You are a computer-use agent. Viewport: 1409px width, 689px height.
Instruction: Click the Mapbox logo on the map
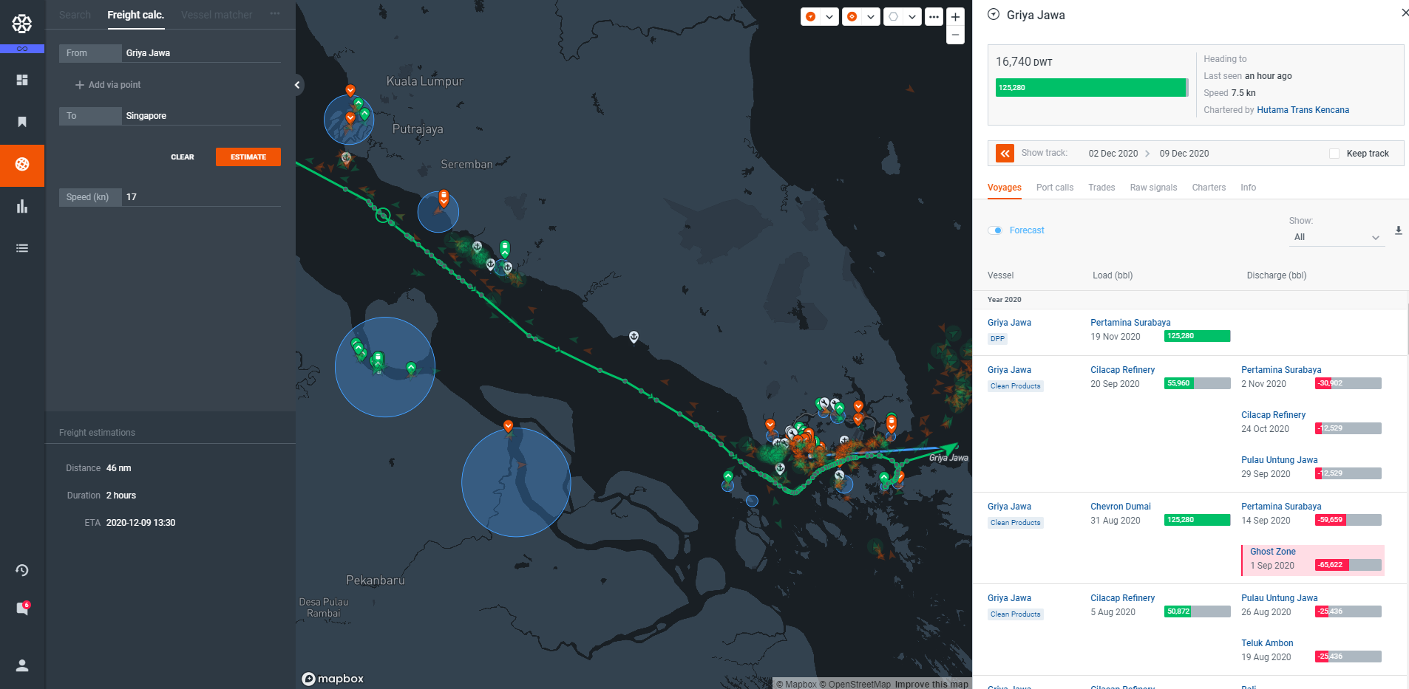tap(333, 679)
